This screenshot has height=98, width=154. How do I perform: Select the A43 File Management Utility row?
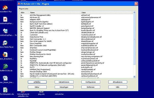pyautogui.click(x=76, y=15)
